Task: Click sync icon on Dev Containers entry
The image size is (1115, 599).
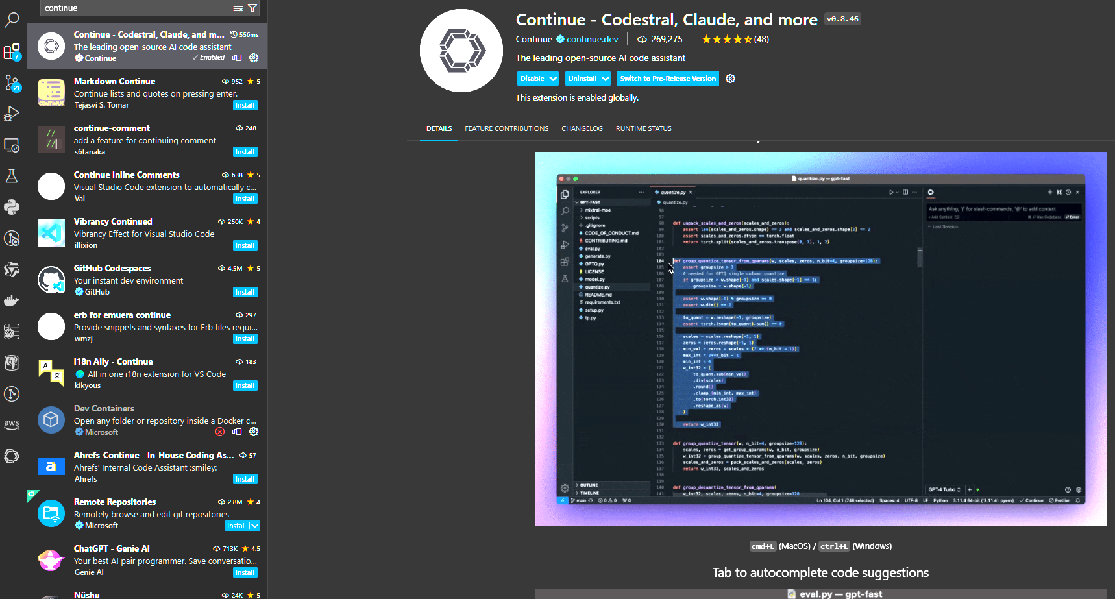Action: (237, 432)
